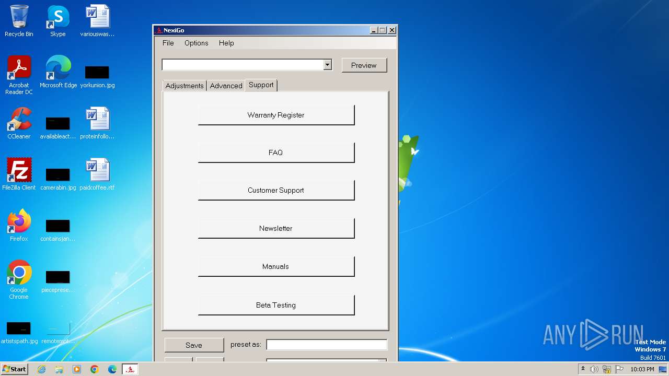Click the Preview button
Viewport: 669px width, 376px height.
(x=364, y=65)
